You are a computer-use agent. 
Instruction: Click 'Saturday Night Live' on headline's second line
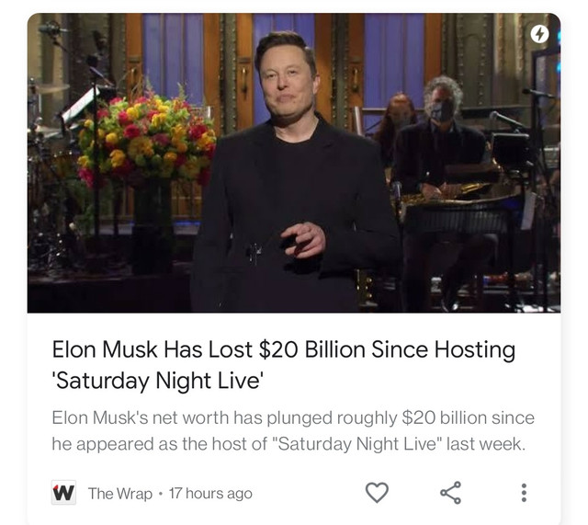(157, 381)
